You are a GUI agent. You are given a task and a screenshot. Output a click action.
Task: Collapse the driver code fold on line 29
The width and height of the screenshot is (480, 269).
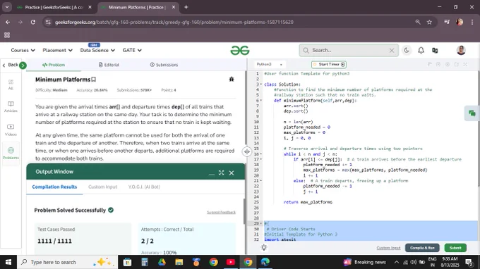(261, 223)
